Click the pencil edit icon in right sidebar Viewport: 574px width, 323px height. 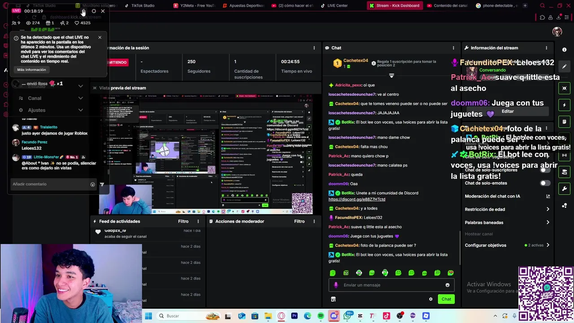coord(565,66)
